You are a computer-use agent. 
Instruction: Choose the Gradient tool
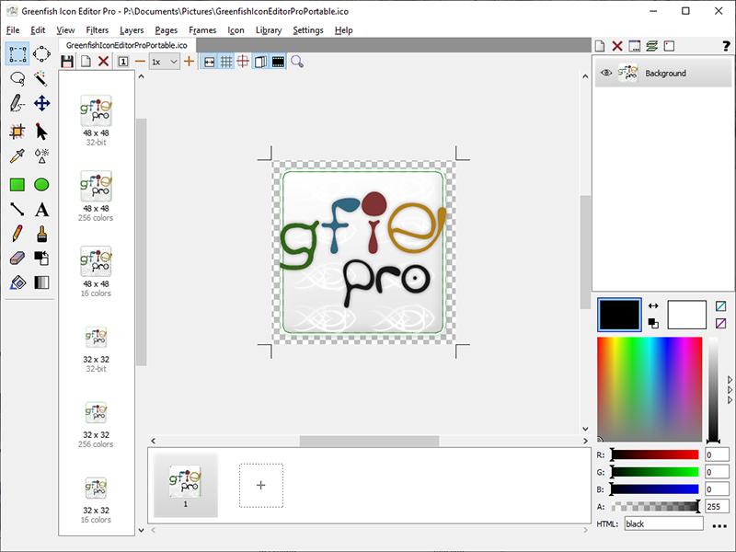coord(41,282)
